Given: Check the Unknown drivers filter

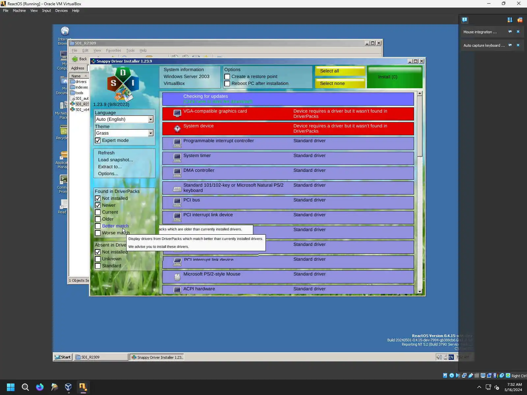Looking at the screenshot, I should pos(98,259).
